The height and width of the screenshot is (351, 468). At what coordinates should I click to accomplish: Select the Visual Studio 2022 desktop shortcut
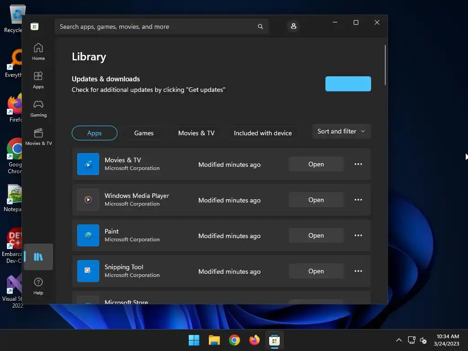tap(12, 292)
